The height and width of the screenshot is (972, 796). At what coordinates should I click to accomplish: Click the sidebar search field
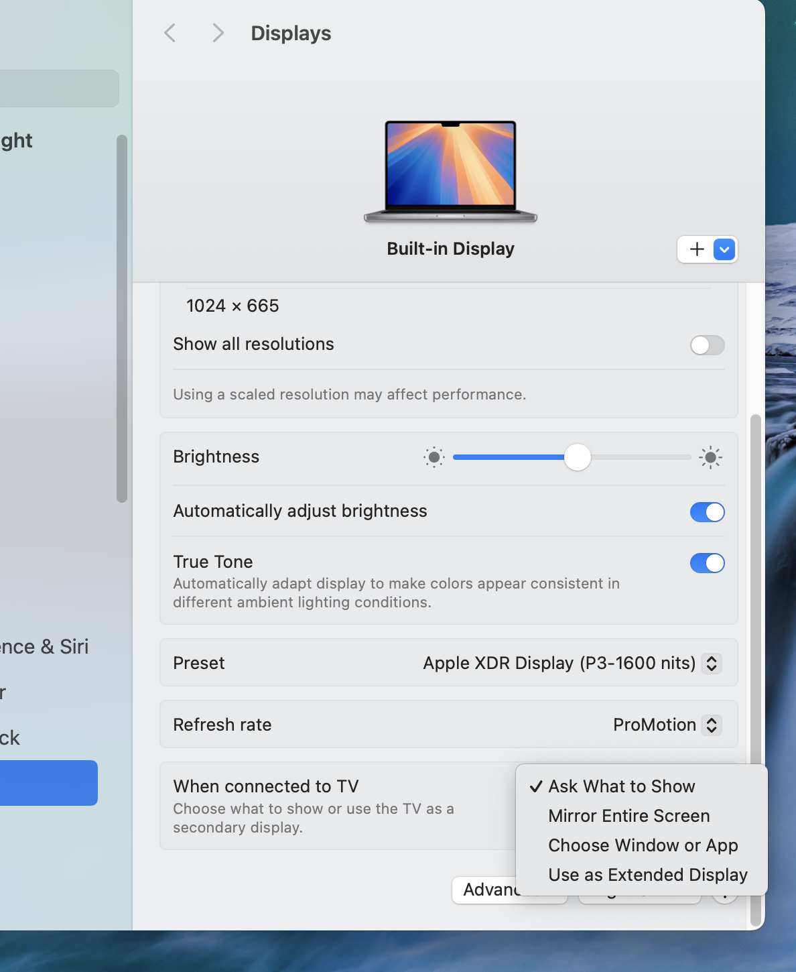pos(59,88)
